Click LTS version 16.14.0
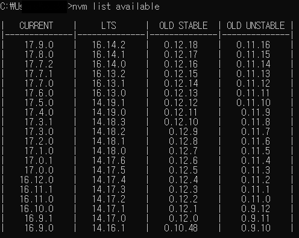299x238 pixels. (109, 64)
